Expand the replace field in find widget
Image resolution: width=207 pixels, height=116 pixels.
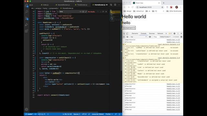pyautogui.click(x=58, y=12)
